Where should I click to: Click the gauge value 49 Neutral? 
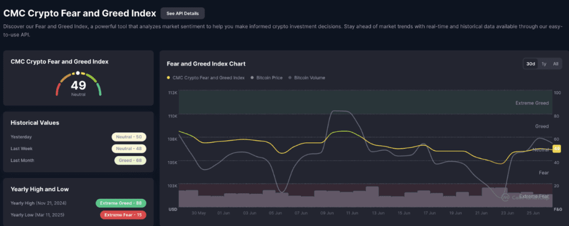tap(78, 88)
